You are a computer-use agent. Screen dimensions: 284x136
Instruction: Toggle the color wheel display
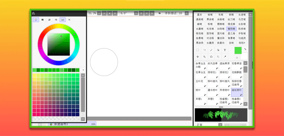pos(36,20)
